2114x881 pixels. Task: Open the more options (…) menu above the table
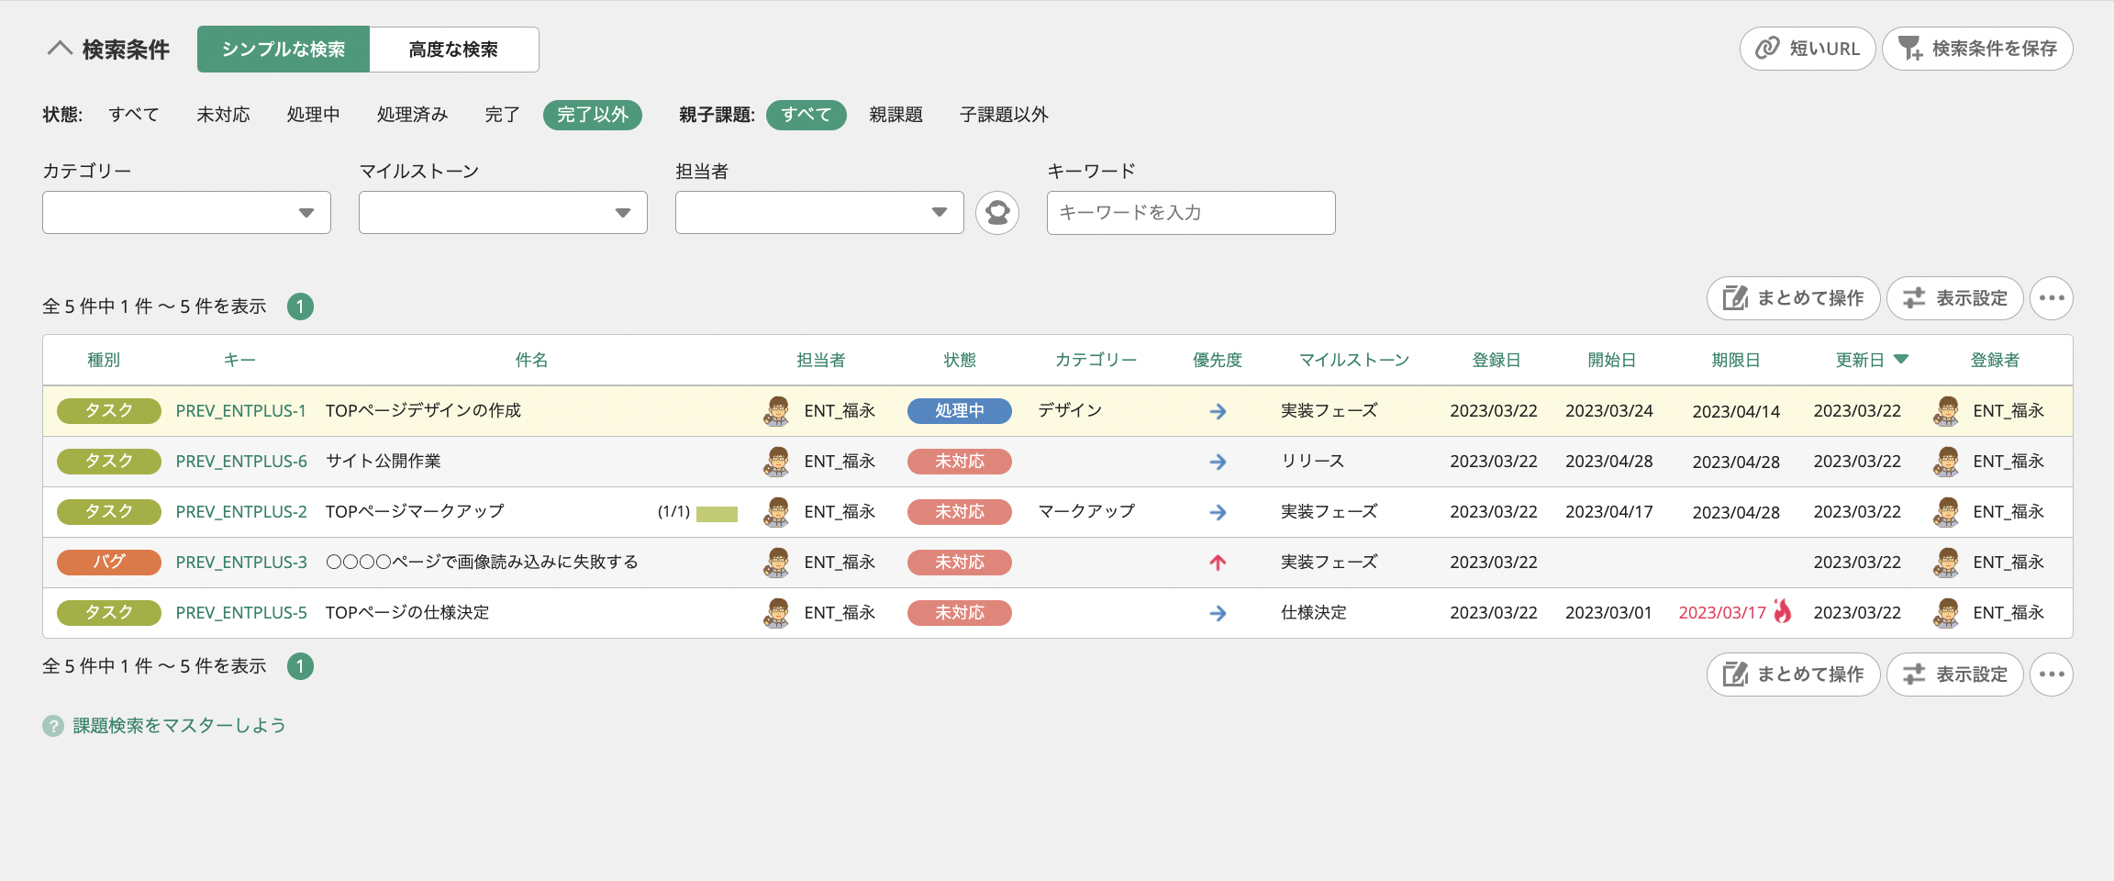click(2052, 297)
